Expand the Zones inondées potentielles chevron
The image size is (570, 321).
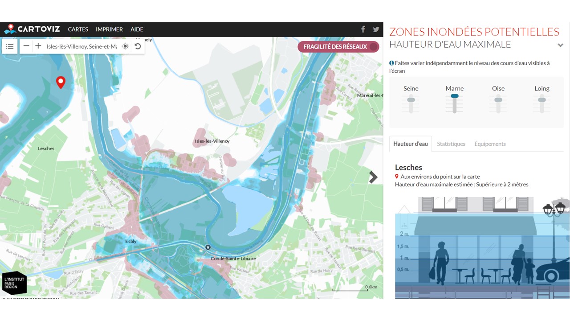560,45
